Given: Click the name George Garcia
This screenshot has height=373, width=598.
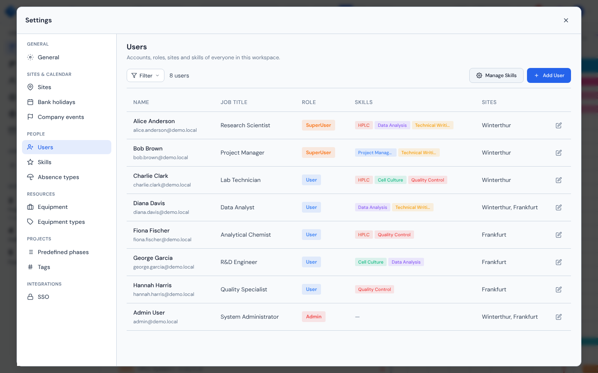Looking at the screenshot, I should [x=153, y=258].
